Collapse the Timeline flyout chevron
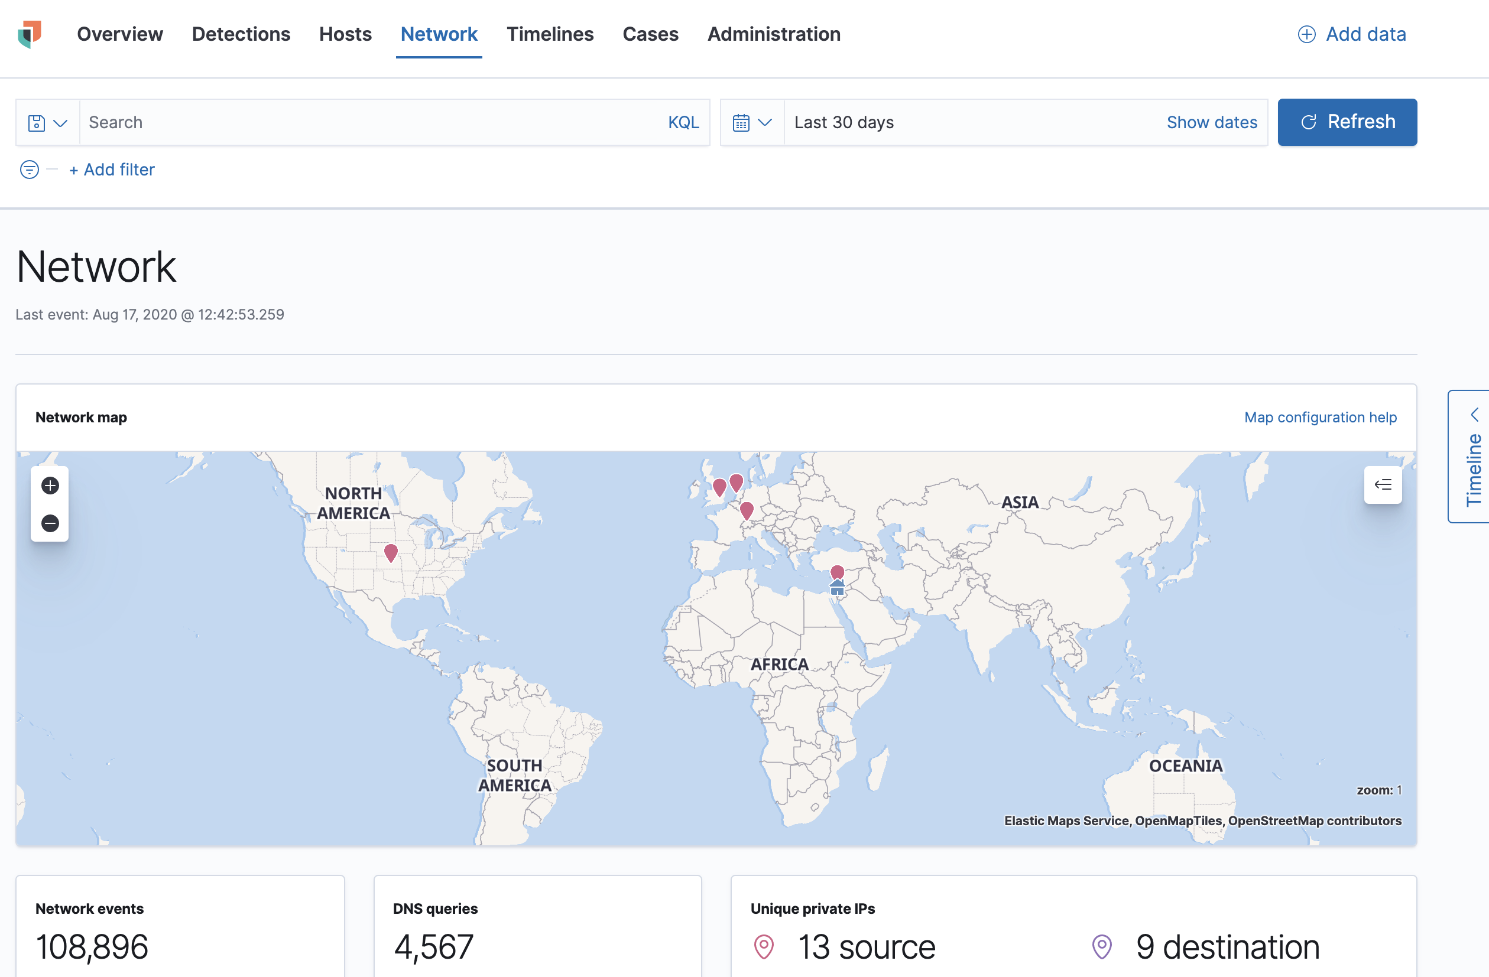 pyautogui.click(x=1475, y=415)
